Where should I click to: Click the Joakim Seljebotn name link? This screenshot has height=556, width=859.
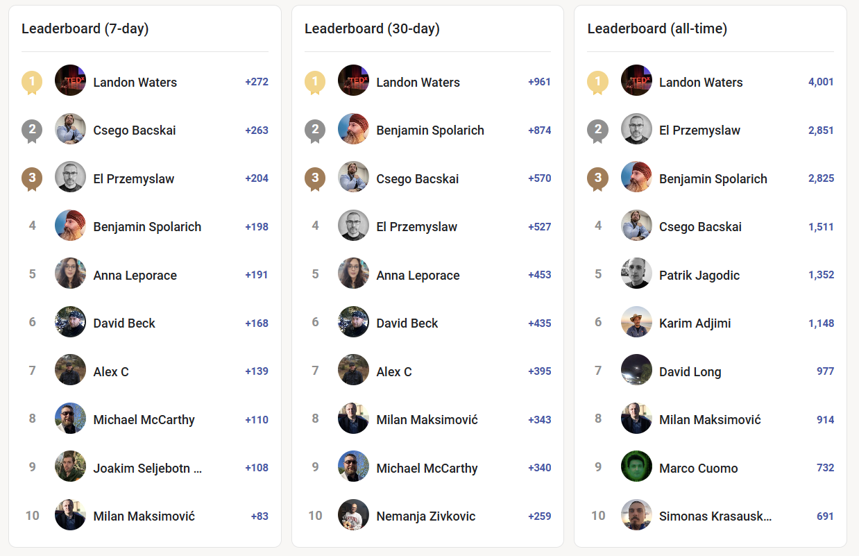click(147, 468)
